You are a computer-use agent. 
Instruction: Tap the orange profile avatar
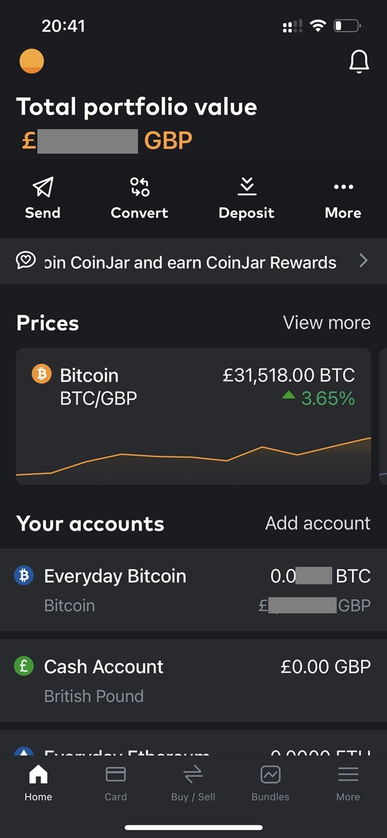pyautogui.click(x=32, y=62)
